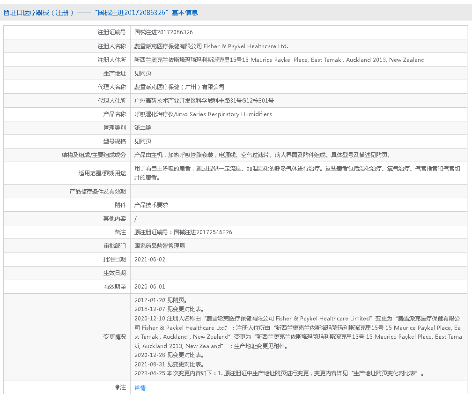Select the 产品储存条件及有效期 label
The image size is (472, 394).
pyautogui.click(x=98, y=191)
